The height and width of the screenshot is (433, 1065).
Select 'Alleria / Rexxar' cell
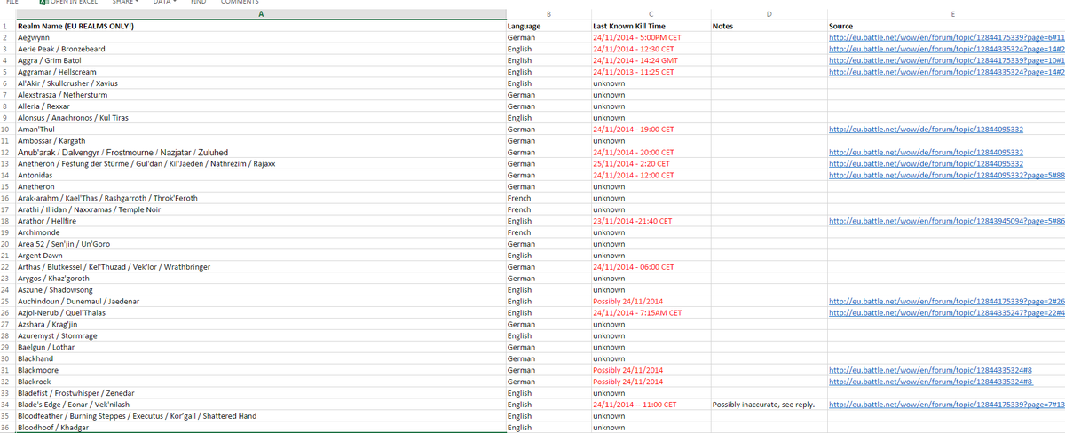[260, 106]
